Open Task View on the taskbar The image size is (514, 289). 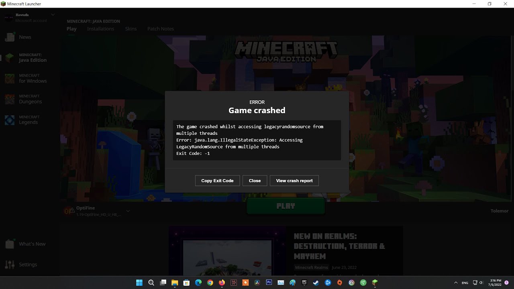tap(163, 283)
